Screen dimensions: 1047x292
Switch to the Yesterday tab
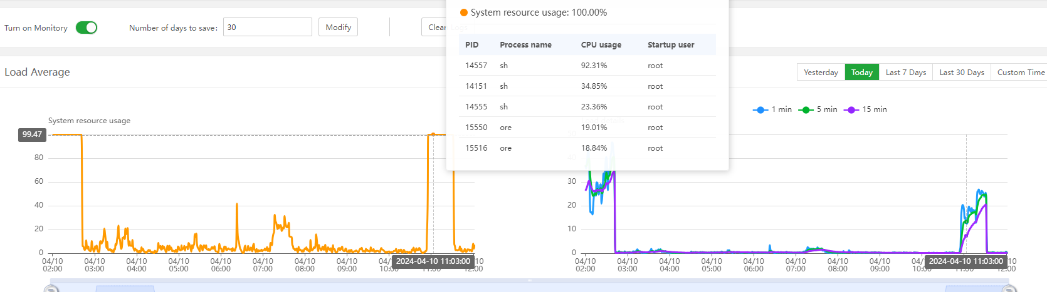[821, 73]
